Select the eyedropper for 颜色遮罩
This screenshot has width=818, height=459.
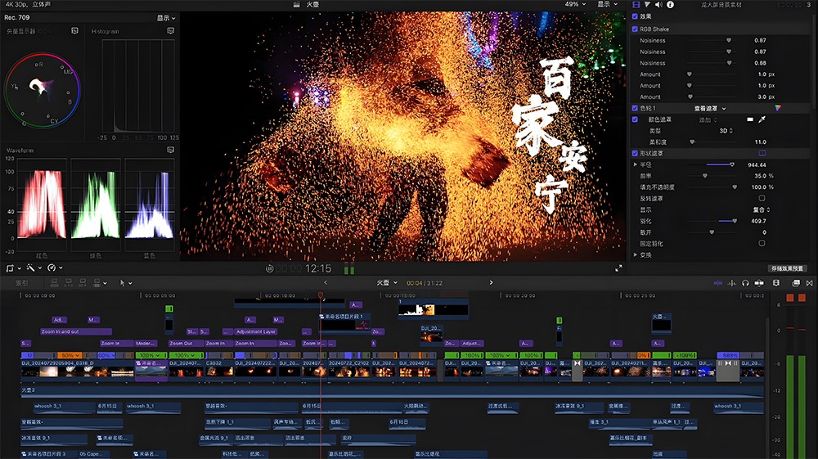tap(762, 119)
